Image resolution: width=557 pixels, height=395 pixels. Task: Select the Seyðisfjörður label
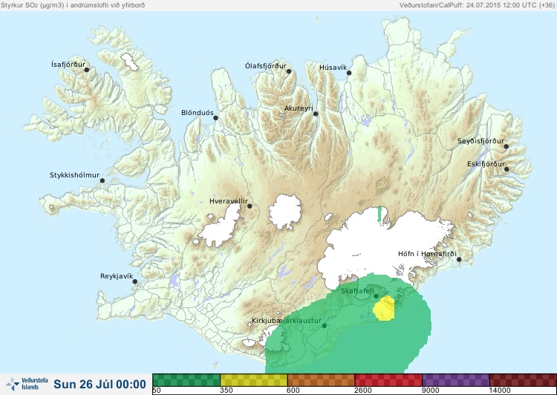(x=481, y=141)
